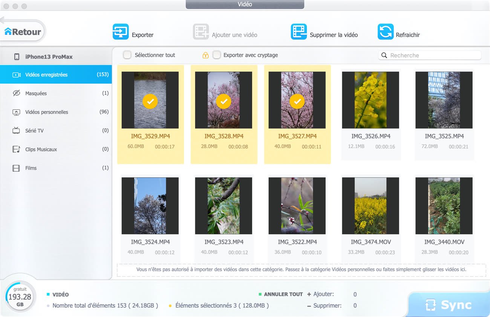Click the magnifying glass search icon
Screen dimensions: 490x317
tap(384, 55)
